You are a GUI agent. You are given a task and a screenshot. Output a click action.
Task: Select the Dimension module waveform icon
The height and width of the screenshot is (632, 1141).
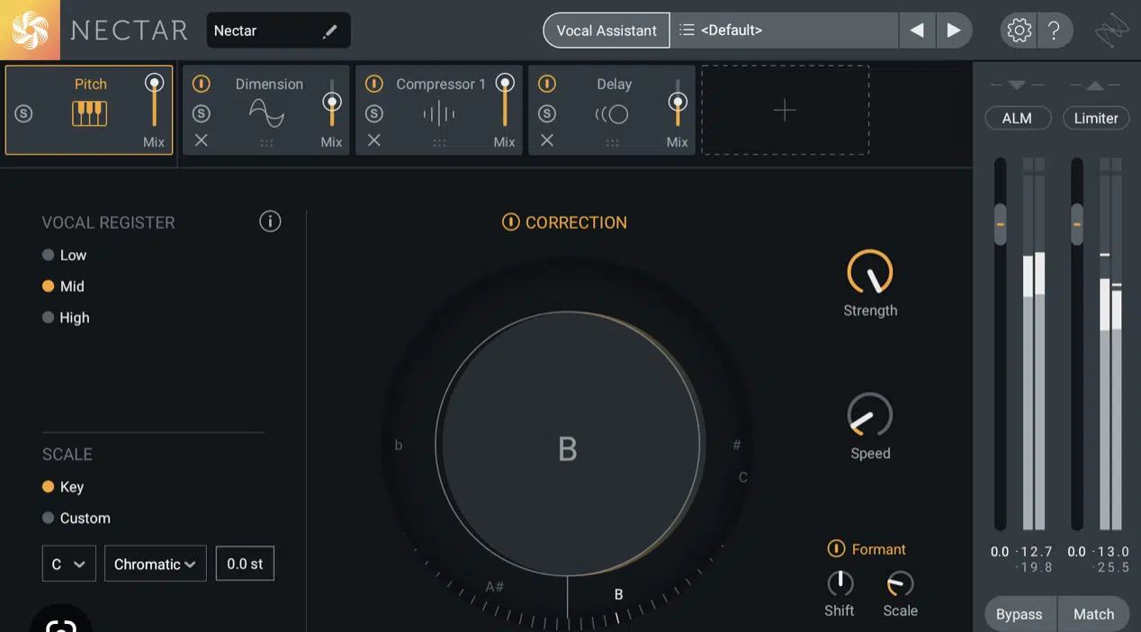(x=266, y=113)
